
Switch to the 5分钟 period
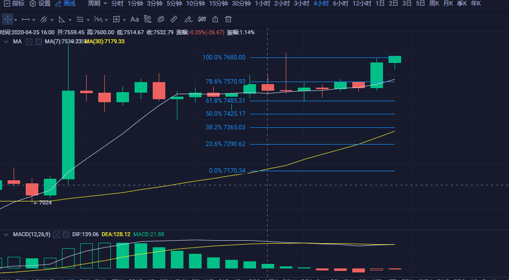tap(174, 4)
